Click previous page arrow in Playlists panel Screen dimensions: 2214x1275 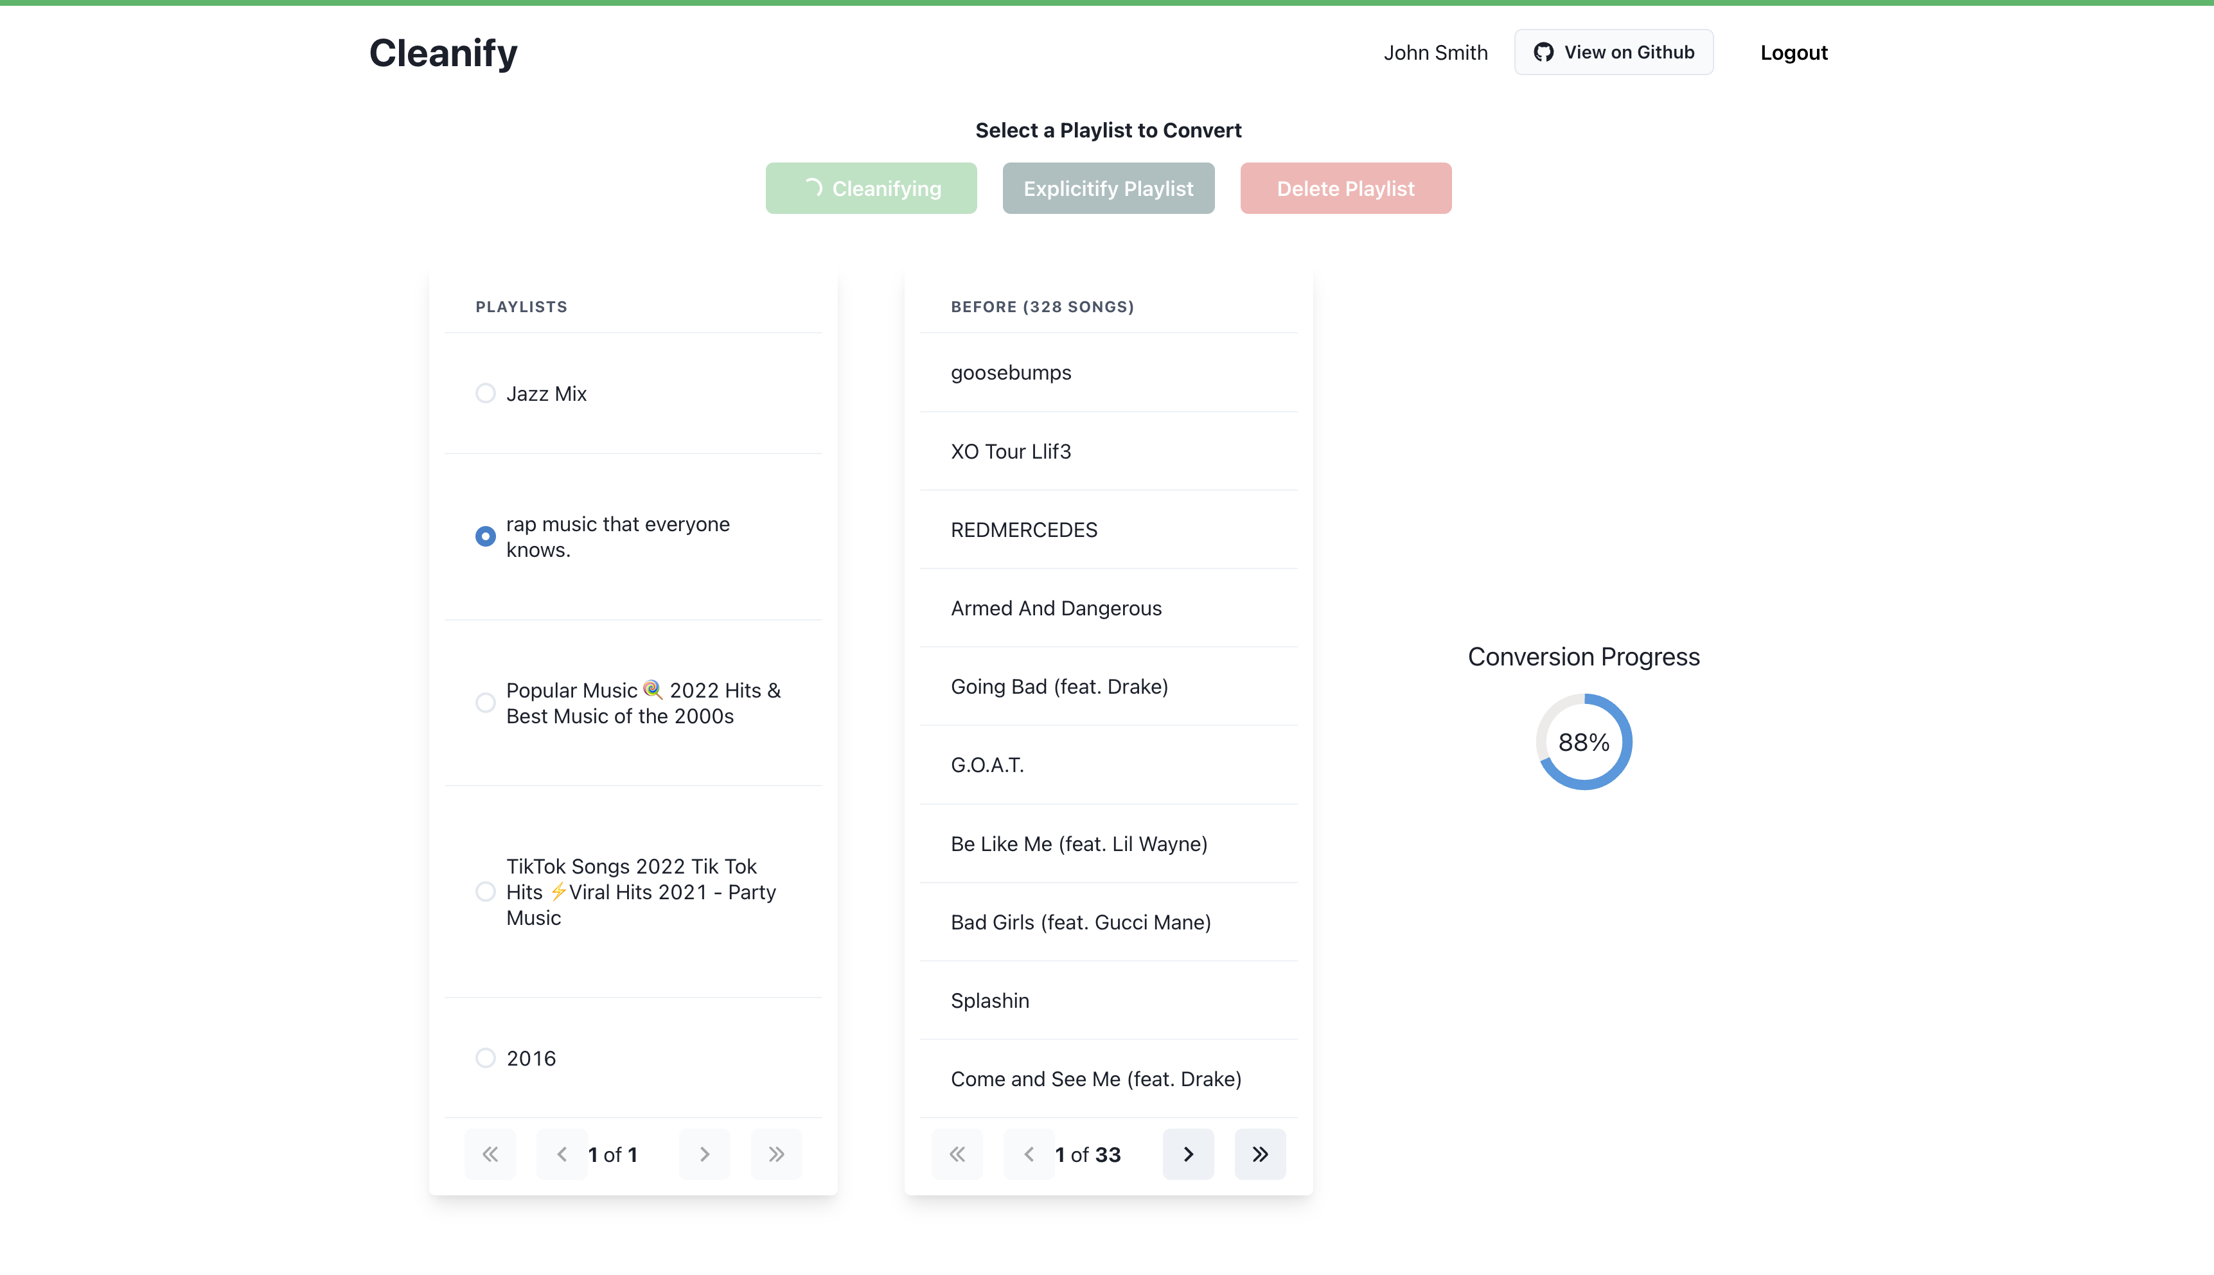562,1154
